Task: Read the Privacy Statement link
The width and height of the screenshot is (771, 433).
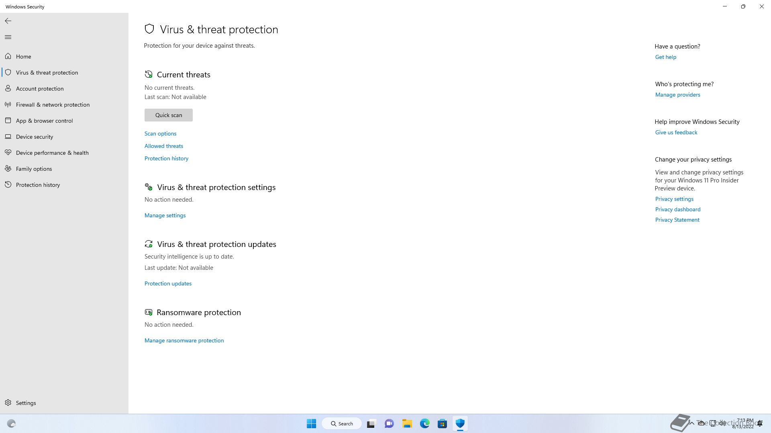Action: [677, 220]
